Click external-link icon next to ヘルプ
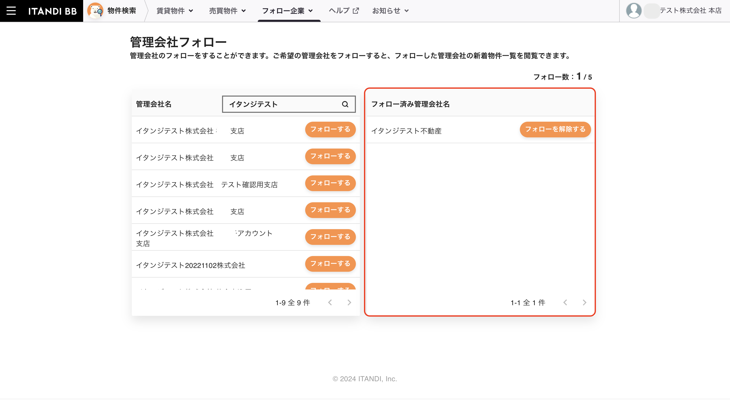 tap(356, 11)
